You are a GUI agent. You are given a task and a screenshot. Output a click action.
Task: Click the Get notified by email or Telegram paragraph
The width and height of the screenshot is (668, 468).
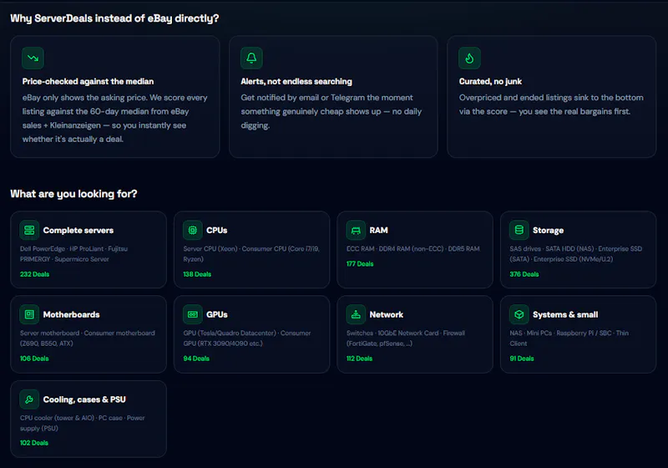331,111
